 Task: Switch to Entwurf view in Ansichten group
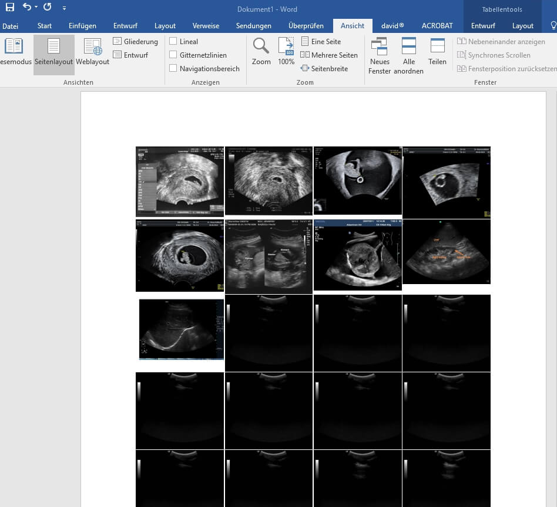(x=130, y=55)
